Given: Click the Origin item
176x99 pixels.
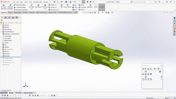Looking at the screenshot, I should (5, 43).
